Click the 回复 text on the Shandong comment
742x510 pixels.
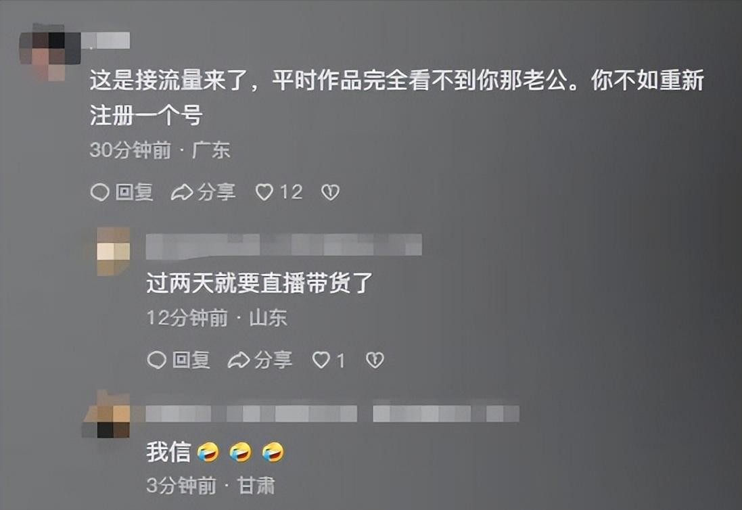191,361
